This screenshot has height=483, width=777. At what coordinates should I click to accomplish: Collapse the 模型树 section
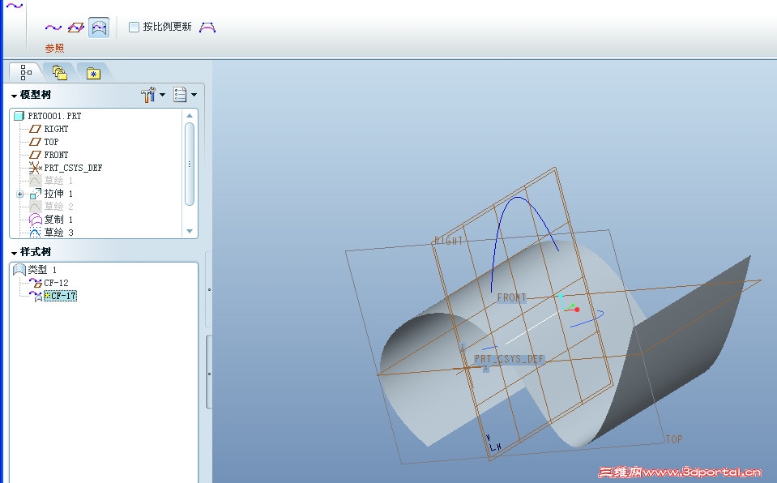click(x=14, y=95)
